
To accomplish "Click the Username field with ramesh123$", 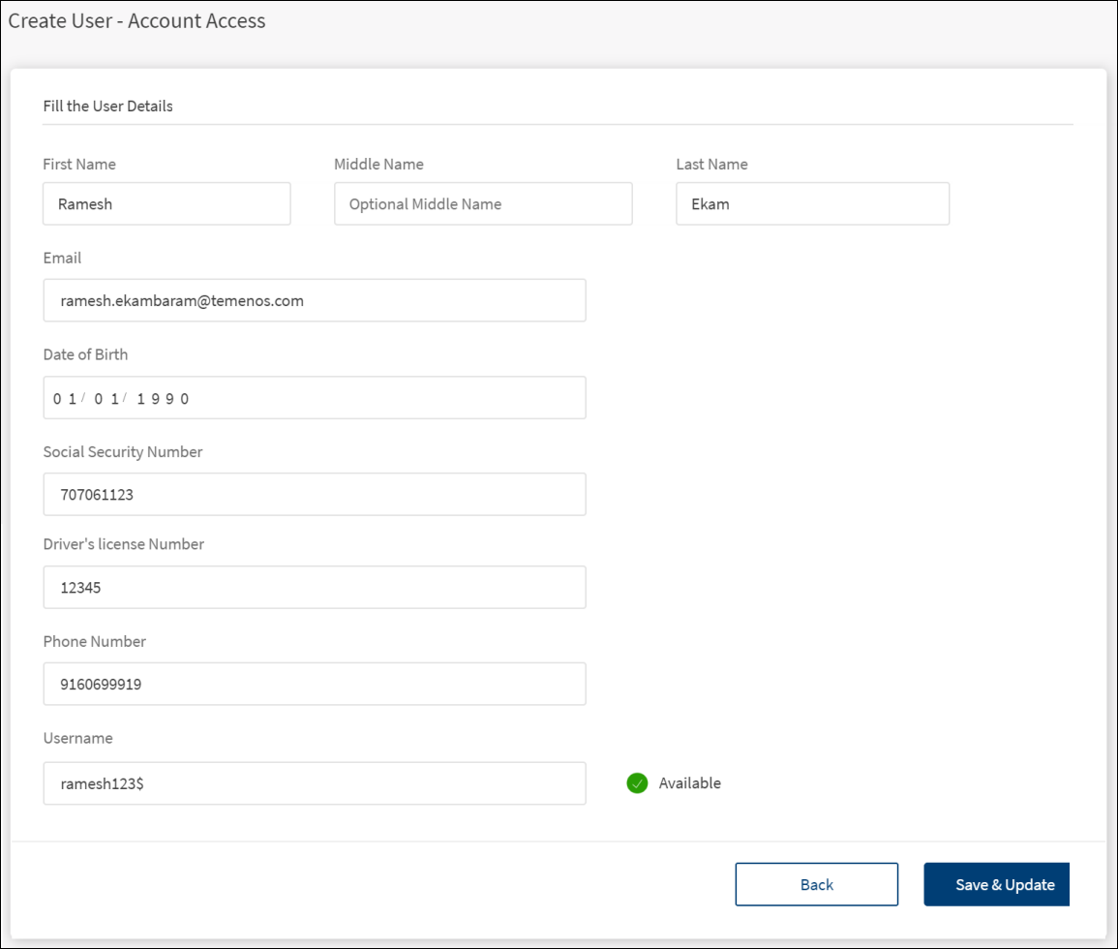I will [x=314, y=783].
